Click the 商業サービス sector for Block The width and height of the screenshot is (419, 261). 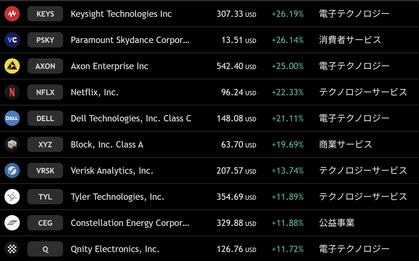(346, 145)
